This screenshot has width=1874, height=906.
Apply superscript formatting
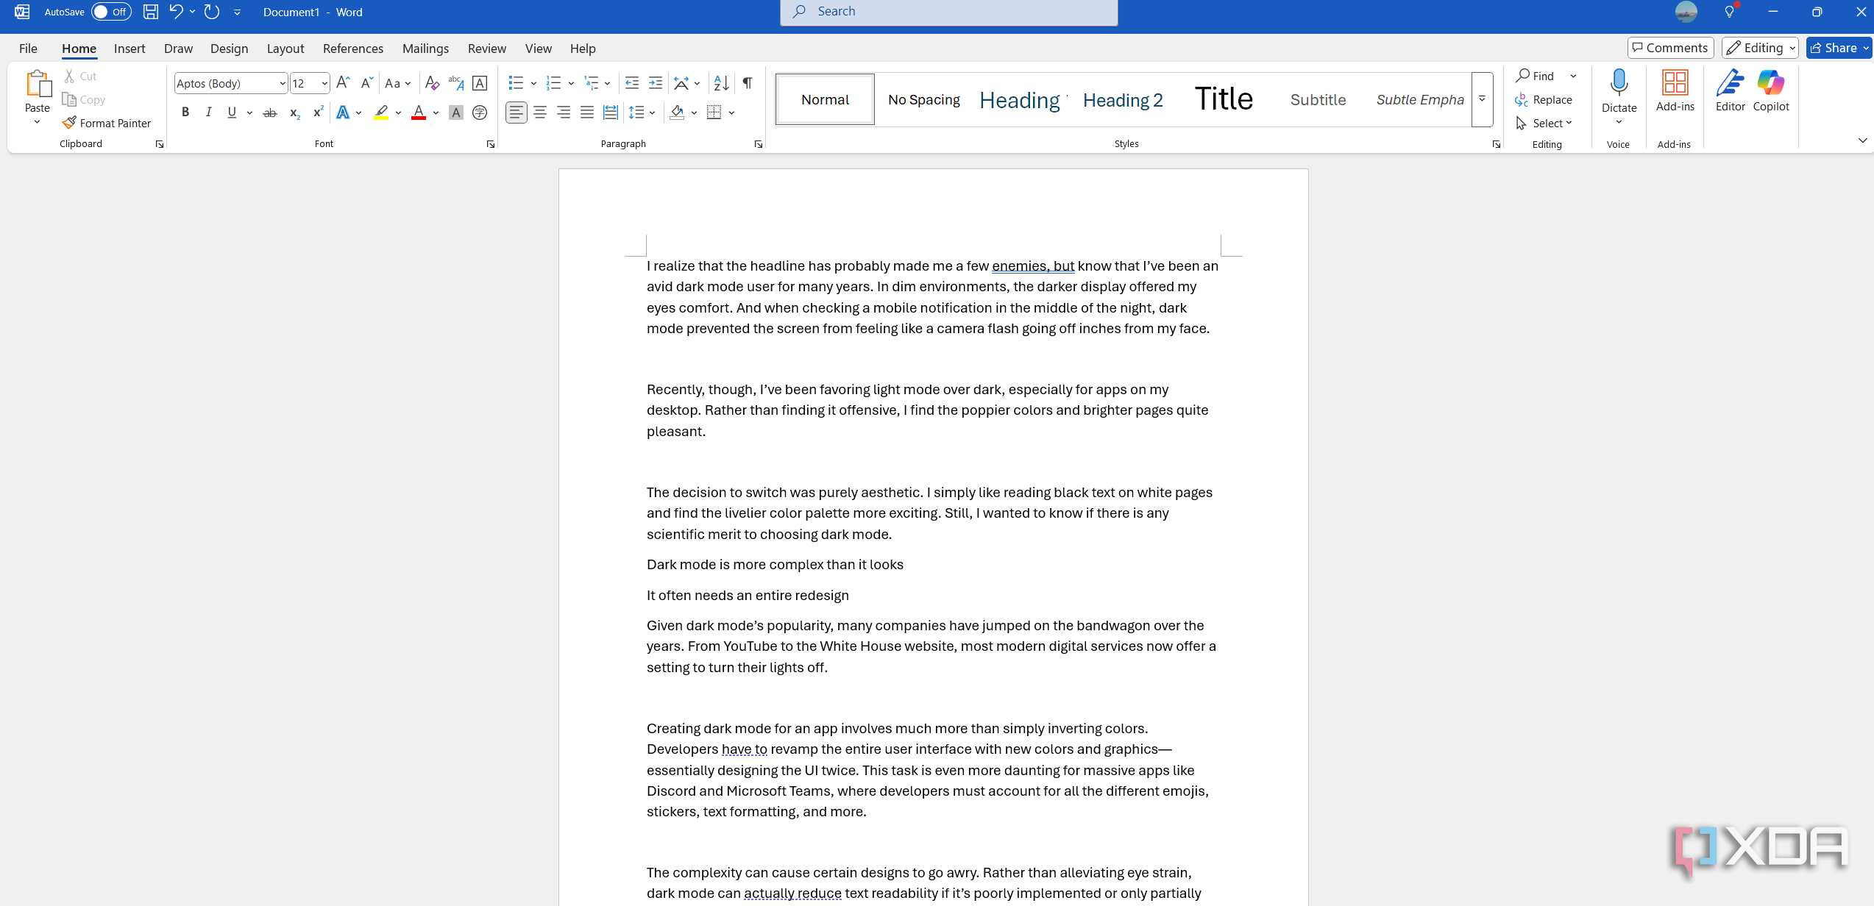[318, 113]
